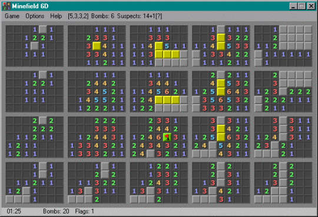Reveal yellow cell between 5 and 6, second-row fourth board
The image size is (318, 217).
221,92
